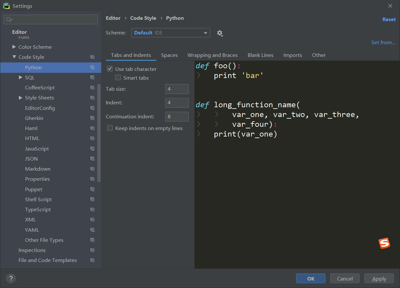
Task: Click project-level icon beside Puppet
Action: [92, 190]
